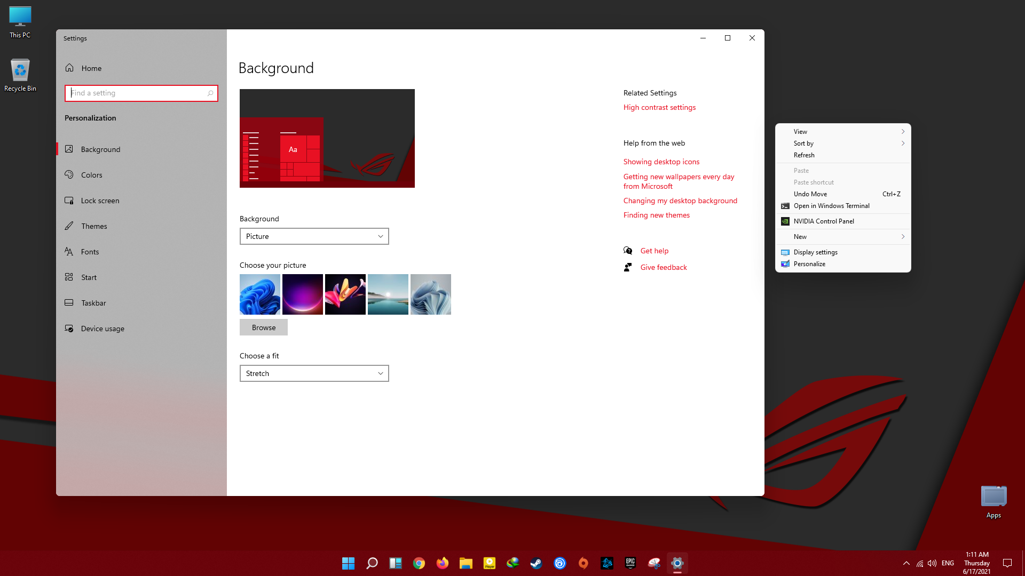Switch input language via ENG indicator

click(948, 563)
